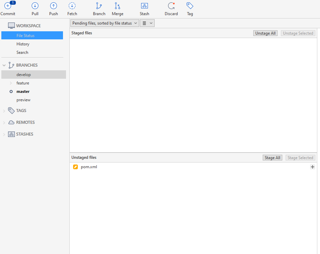
Task: Click the current branch indicator next to master
Action: click(11, 92)
